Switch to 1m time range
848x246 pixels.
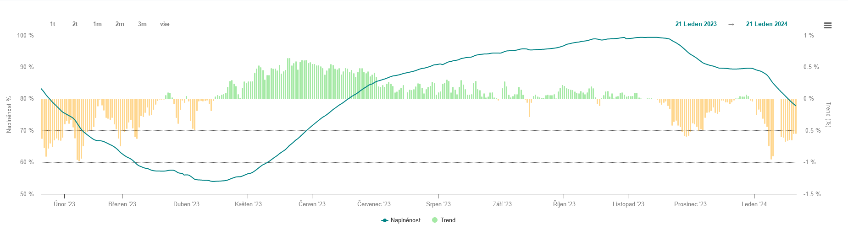97,24
